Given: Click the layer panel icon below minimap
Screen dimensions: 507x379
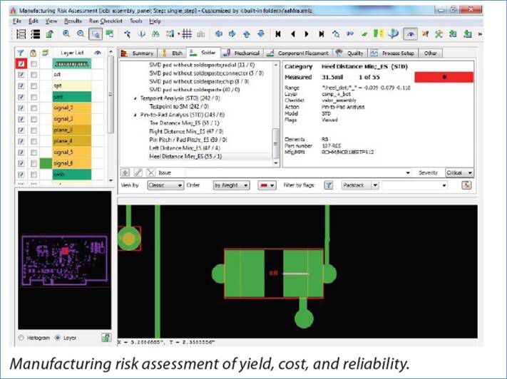Looking at the screenshot, I should (x=106, y=337).
